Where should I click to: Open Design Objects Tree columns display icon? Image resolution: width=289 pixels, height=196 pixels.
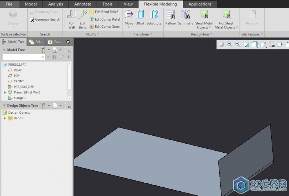55,106
